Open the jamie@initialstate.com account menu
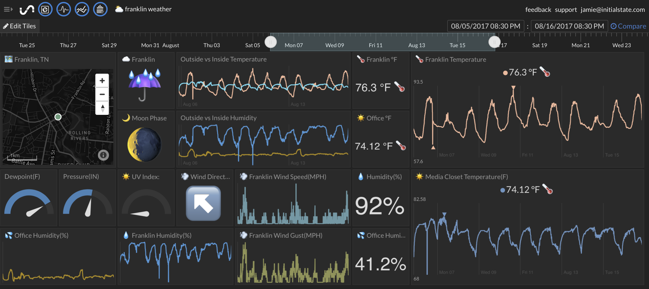The width and height of the screenshot is (649, 289). point(613,10)
